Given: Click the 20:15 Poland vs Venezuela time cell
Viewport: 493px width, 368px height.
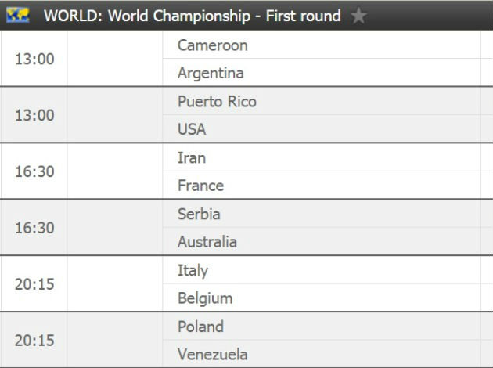Looking at the screenshot, I should click(x=34, y=341).
